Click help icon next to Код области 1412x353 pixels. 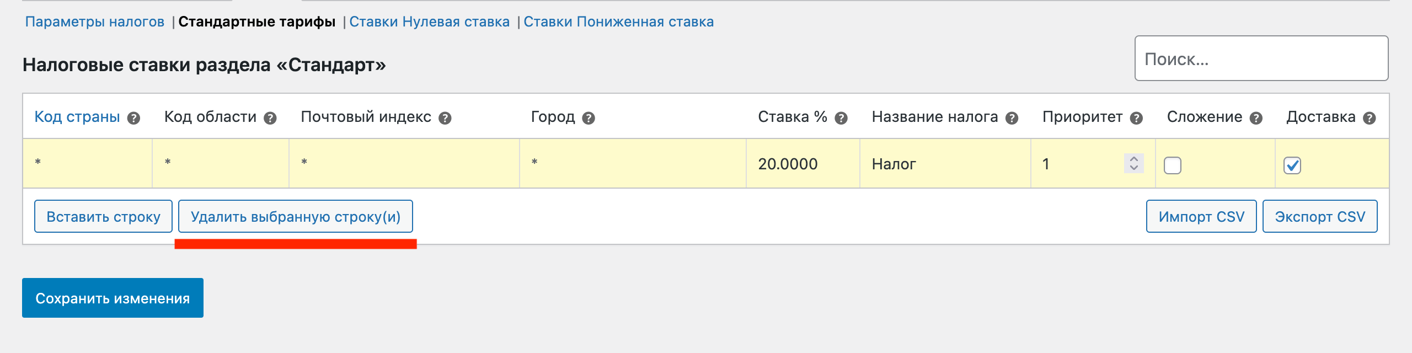point(270,118)
